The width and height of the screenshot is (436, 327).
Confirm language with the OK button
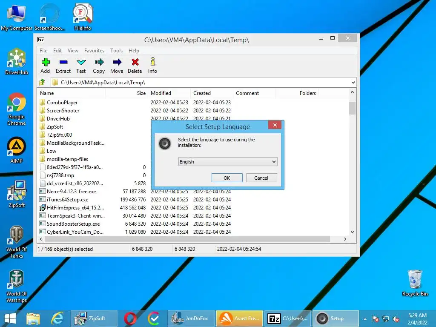[x=227, y=178]
